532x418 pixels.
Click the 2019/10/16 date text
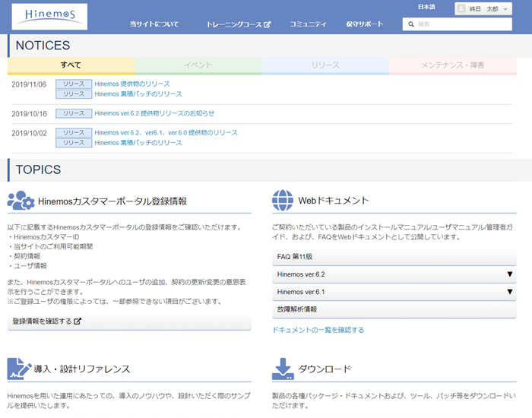29,114
